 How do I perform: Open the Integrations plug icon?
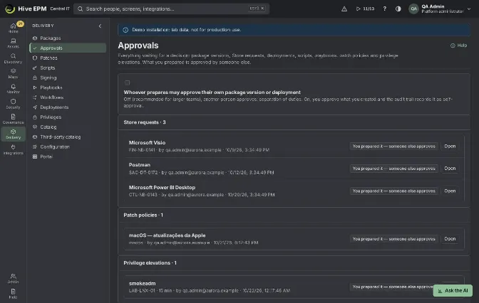tap(13, 149)
